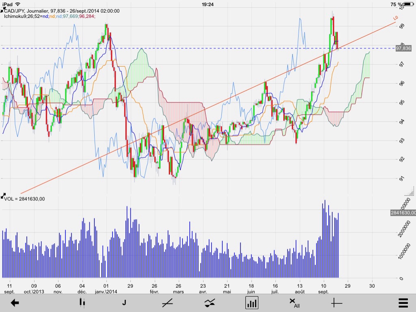This screenshot has height=312, width=416.
Task: Tap the 26 mars date label
Action: (x=178, y=289)
